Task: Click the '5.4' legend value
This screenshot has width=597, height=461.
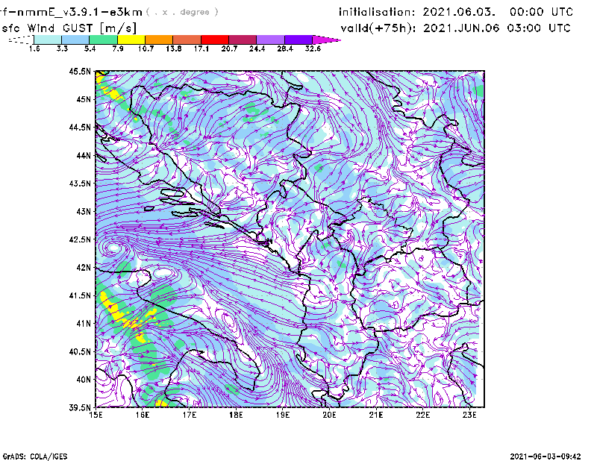Action: pos(90,48)
